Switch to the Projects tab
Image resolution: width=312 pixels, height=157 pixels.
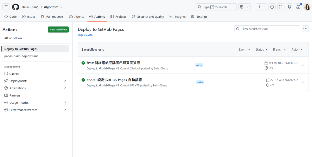point(118,17)
